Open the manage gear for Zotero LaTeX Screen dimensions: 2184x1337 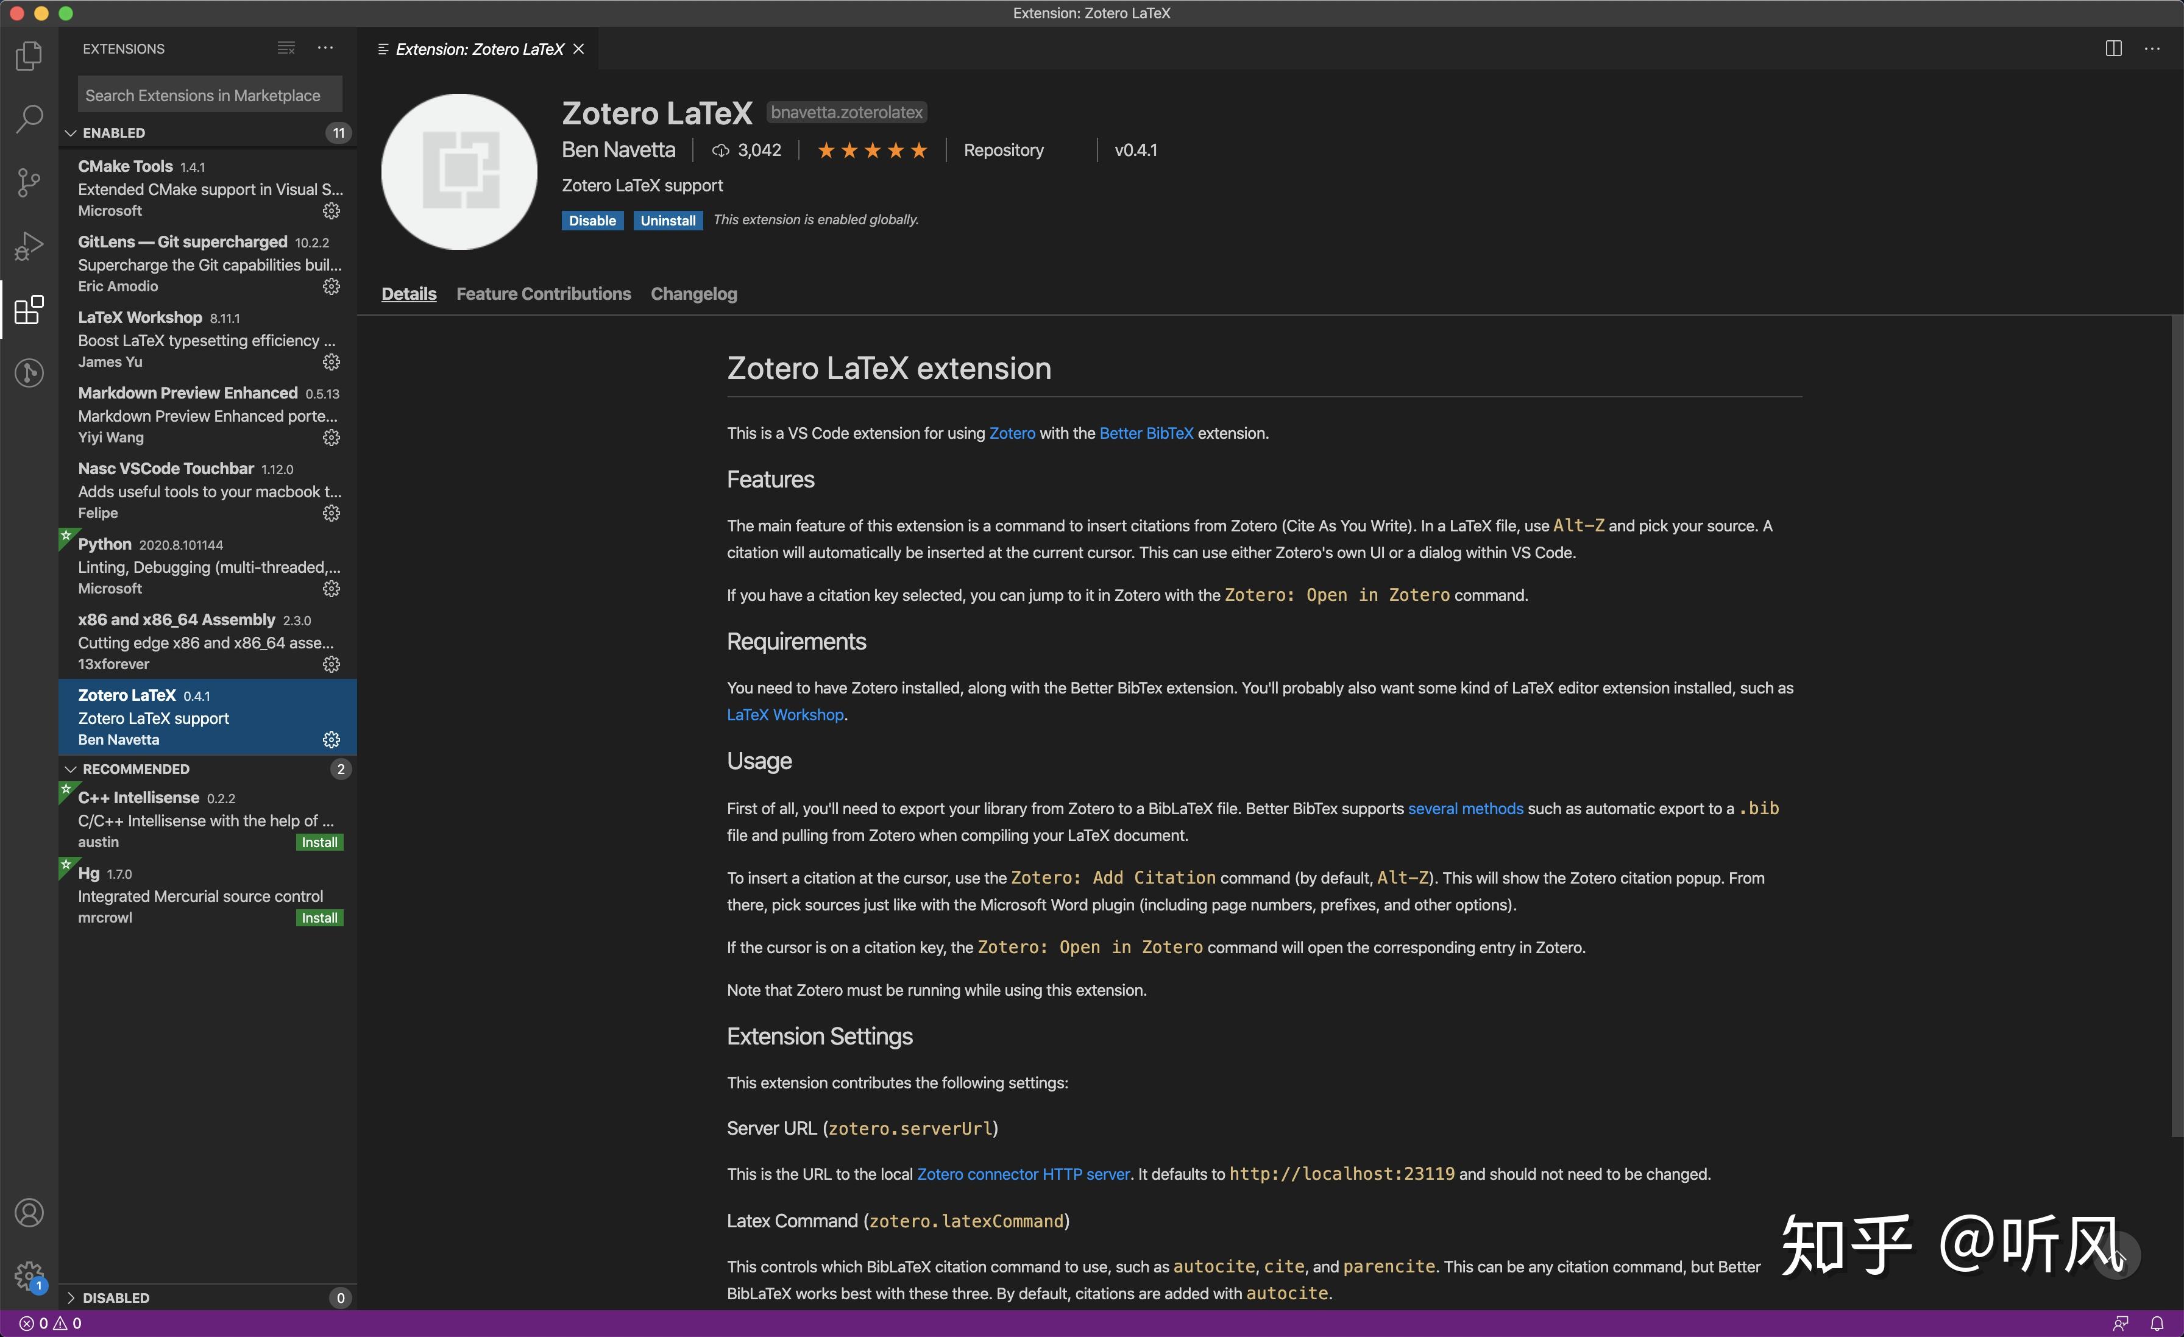[331, 739]
